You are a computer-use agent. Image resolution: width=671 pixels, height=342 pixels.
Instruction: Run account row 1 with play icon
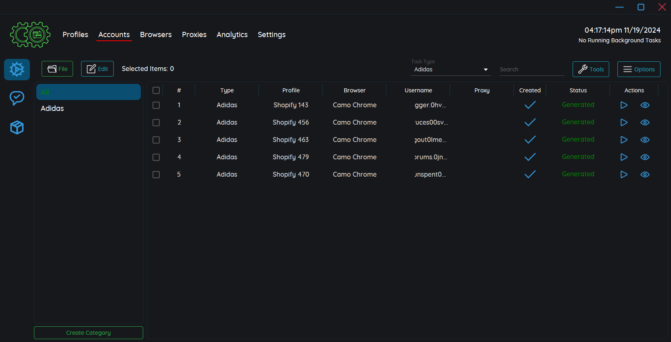click(x=624, y=105)
